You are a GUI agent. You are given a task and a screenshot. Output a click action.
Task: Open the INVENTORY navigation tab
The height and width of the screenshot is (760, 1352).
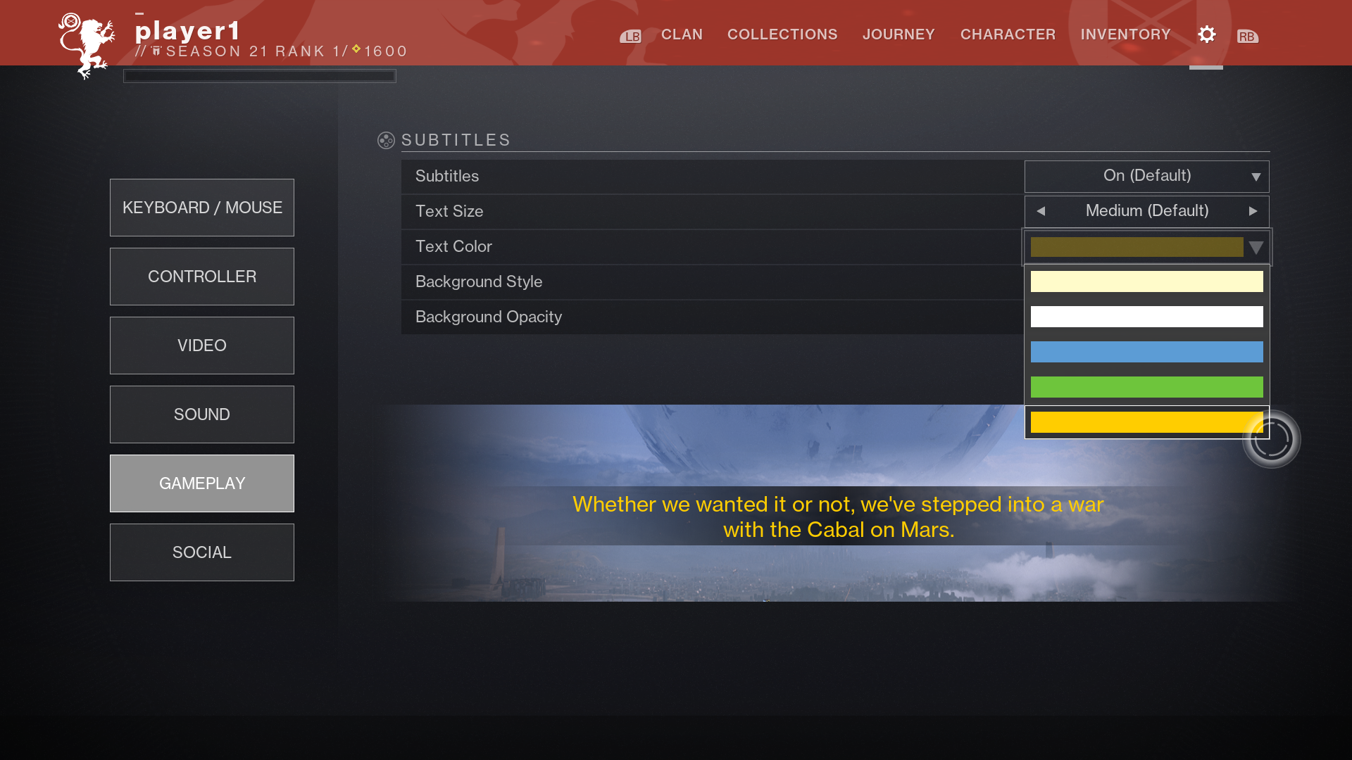click(1125, 34)
